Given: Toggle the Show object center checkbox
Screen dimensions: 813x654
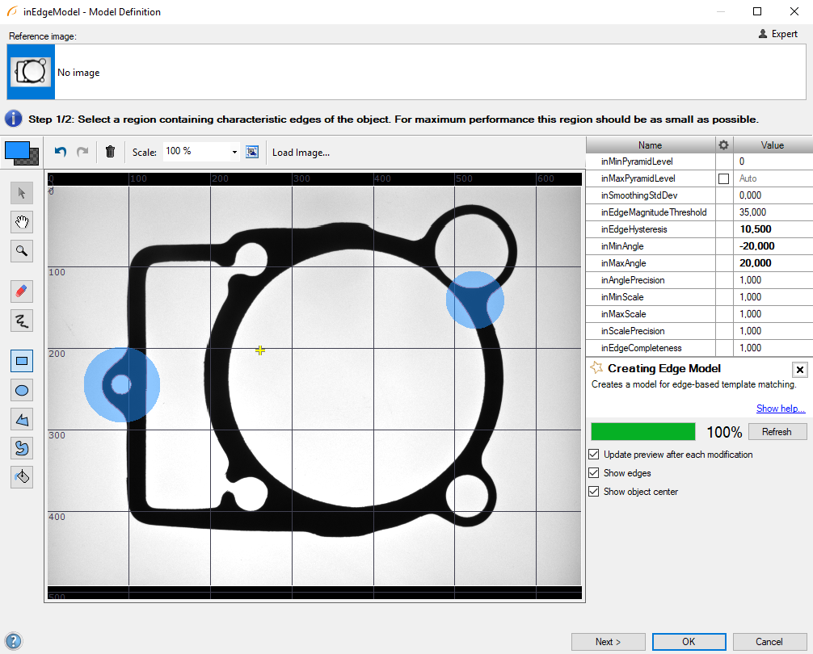Looking at the screenshot, I should (595, 492).
